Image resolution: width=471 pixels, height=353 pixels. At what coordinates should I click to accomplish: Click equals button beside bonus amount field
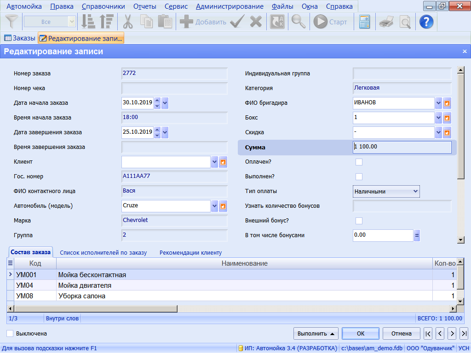[417, 235]
